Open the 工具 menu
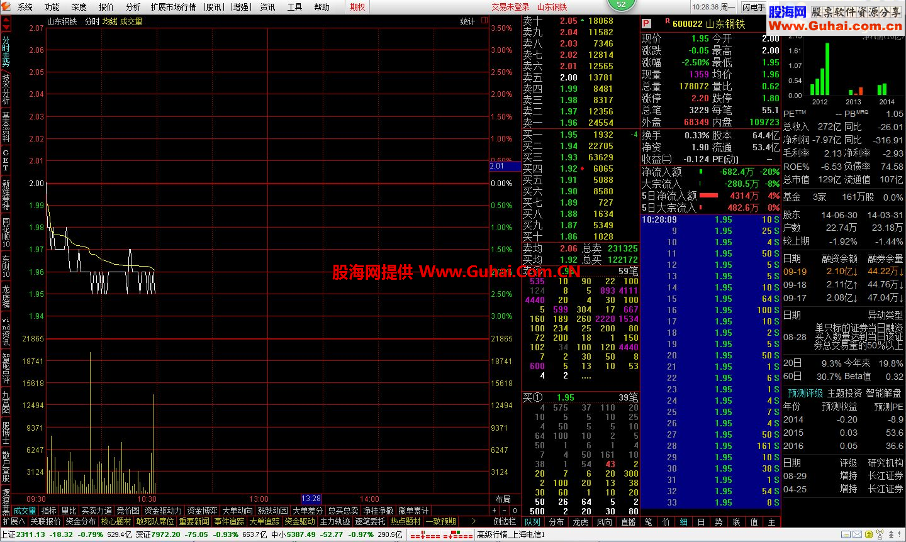This screenshot has height=542, width=906. [x=294, y=7]
